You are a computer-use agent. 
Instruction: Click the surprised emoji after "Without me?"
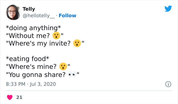click(x=56, y=35)
